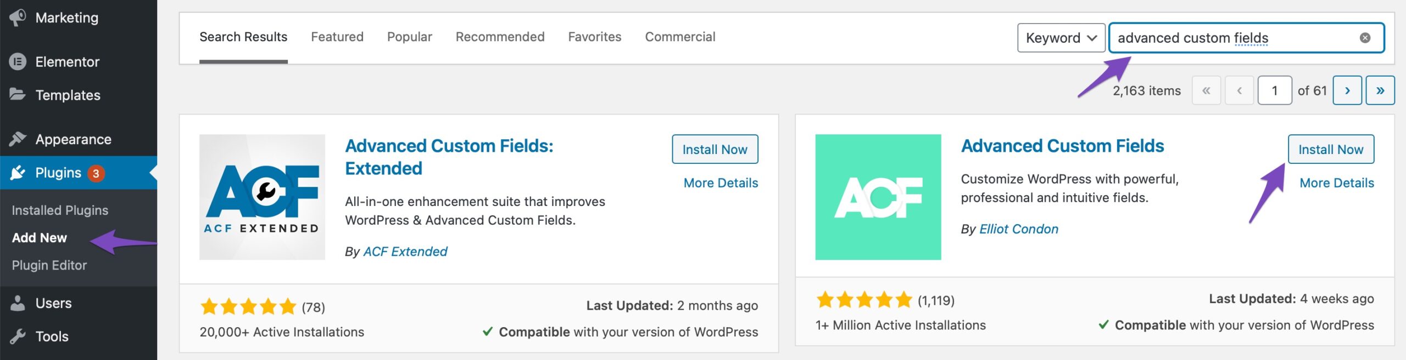Open author link Elliot Condon
Screen dimensions: 1406x360
1019,229
